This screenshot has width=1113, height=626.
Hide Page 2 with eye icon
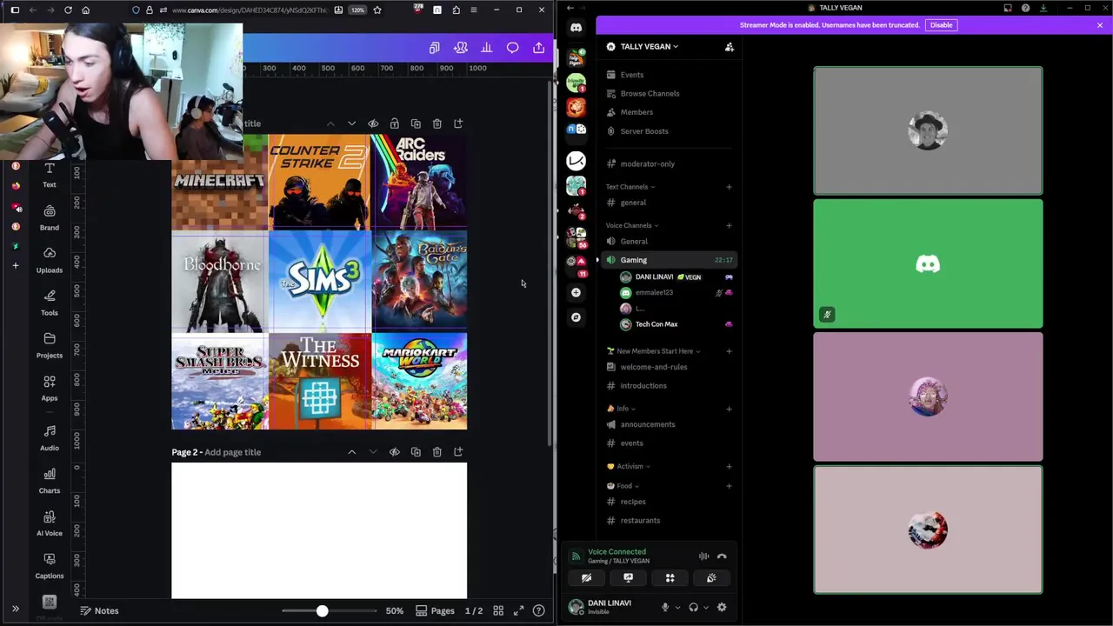(395, 452)
